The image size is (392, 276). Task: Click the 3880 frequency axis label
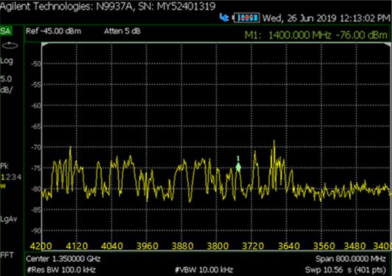click(182, 247)
